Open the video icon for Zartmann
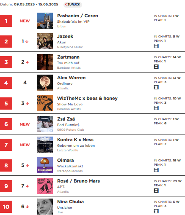Image resolution: width=185 pixels, height=215 pixels. pos(156,67)
